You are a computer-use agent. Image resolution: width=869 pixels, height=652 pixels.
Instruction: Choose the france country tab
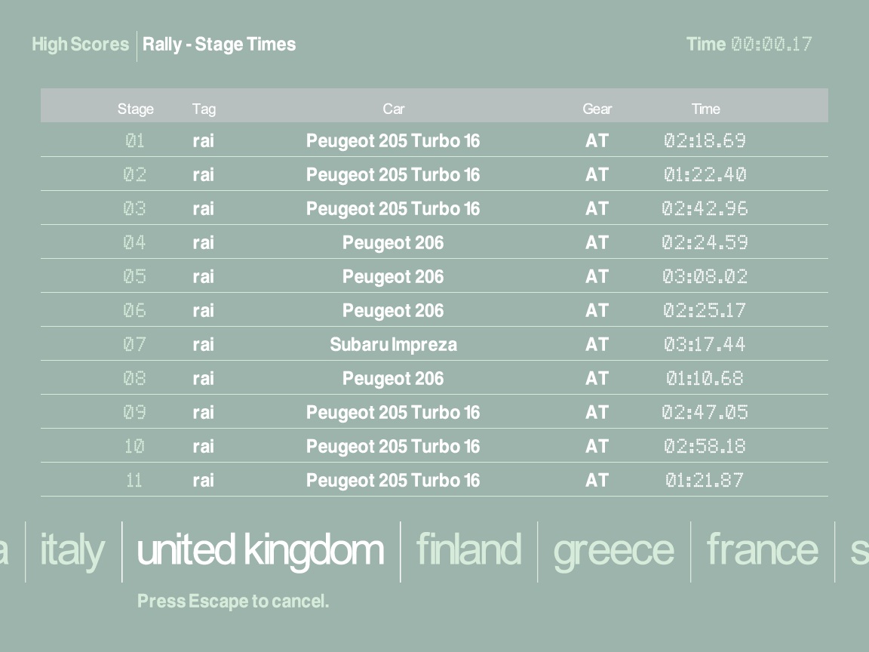[x=762, y=550]
